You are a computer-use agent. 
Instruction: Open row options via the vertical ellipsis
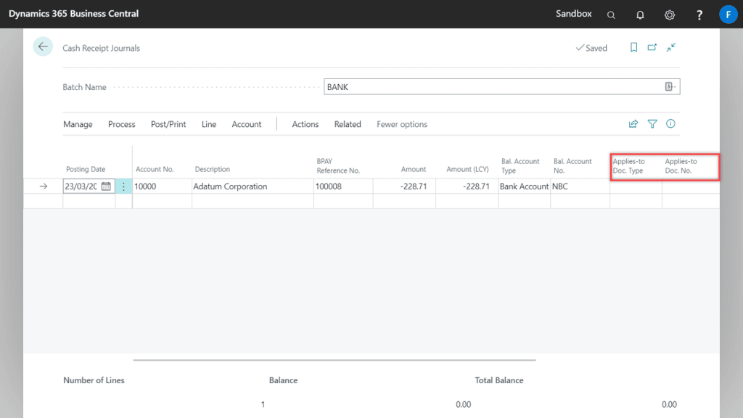[x=123, y=186]
